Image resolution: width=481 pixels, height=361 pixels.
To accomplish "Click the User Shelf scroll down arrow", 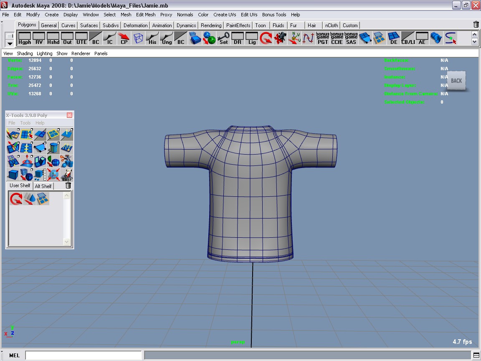I will 66,242.
